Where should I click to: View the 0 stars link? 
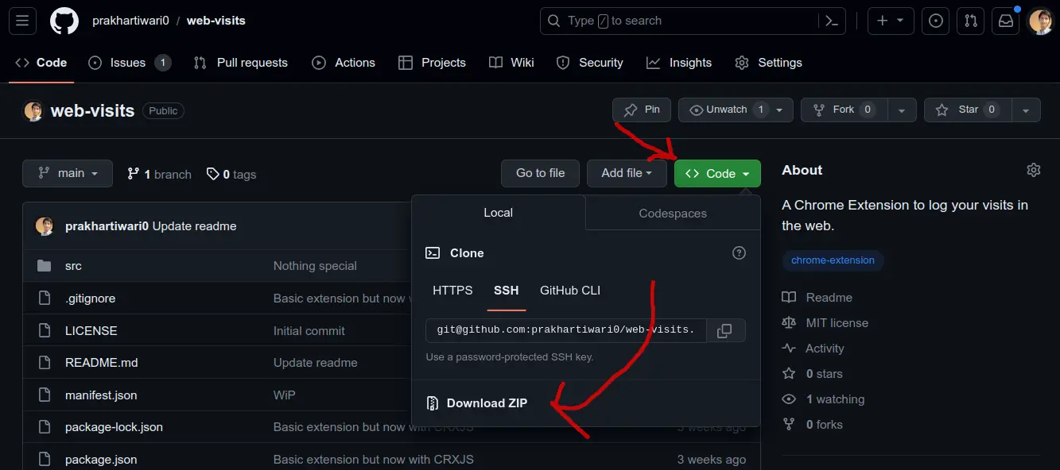(x=813, y=374)
